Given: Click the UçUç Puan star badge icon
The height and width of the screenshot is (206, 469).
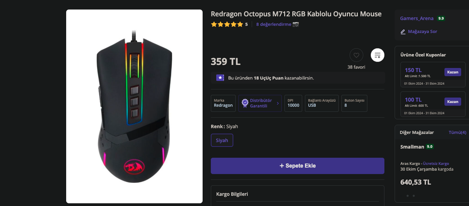Looking at the screenshot, I should coord(220,78).
